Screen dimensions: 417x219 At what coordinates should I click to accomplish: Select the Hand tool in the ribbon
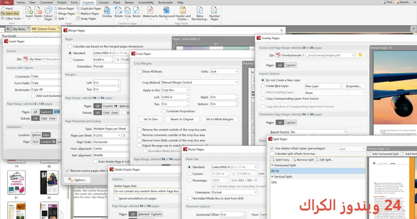(7, 8)
